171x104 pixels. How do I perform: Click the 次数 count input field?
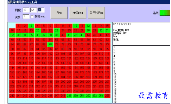pyautogui.click(x=26, y=17)
